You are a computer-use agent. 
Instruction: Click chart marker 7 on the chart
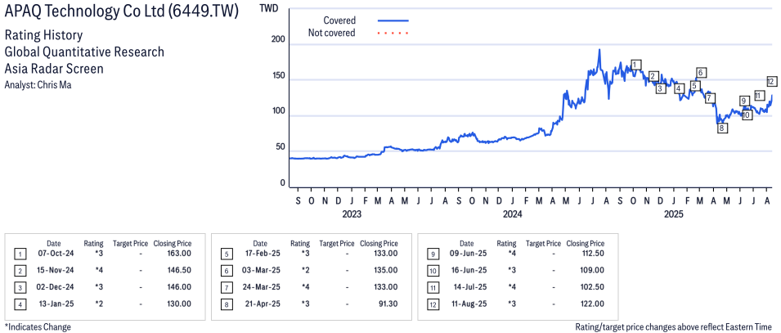(x=710, y=98)
